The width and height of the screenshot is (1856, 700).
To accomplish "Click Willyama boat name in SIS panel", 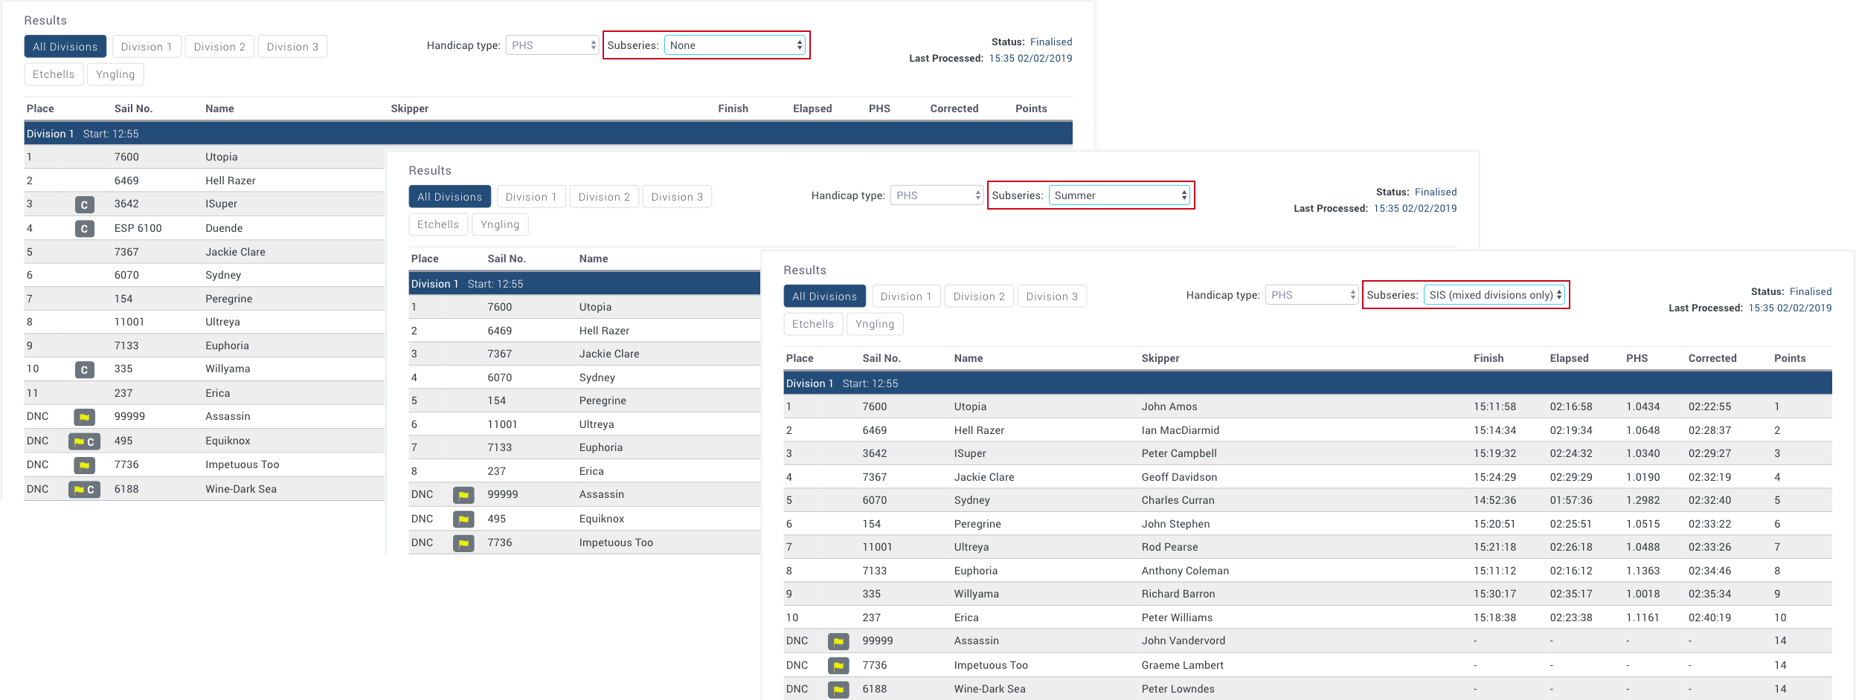I will [x=977, y=594].
